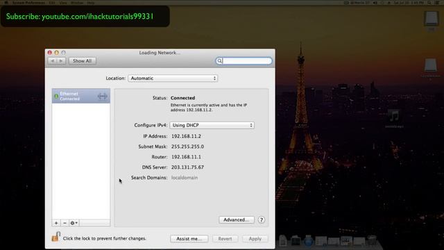Click the DNS Server value 203.131.75.67
Screen dimensions: 444x250
point(187,167)
